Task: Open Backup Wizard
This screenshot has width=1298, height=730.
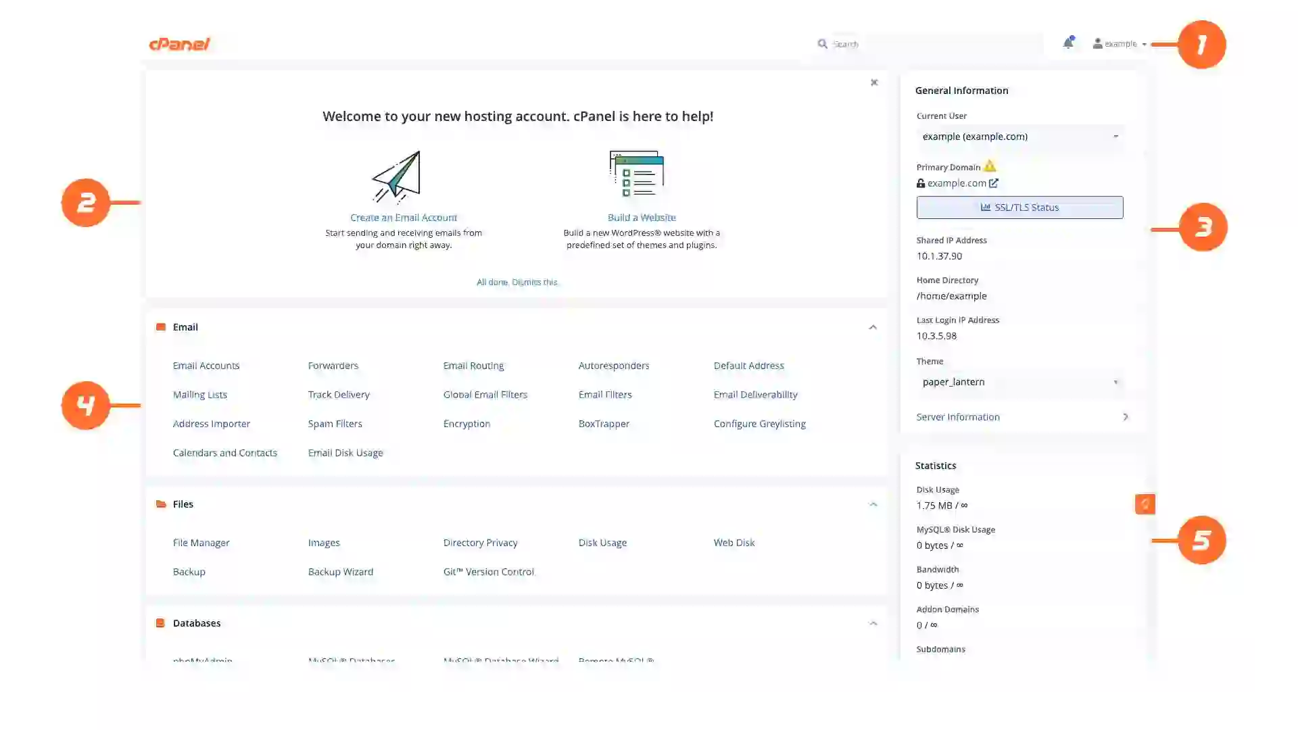Action: point(341,572)
